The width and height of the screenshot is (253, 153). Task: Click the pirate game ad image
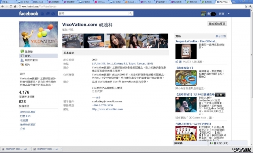coord(186,78)
